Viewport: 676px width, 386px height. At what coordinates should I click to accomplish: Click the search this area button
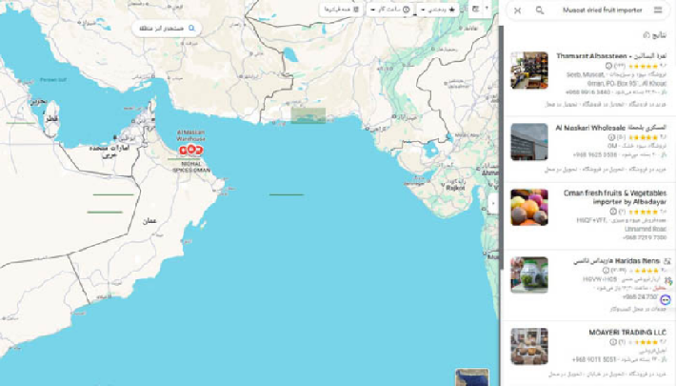pos(167,28)
